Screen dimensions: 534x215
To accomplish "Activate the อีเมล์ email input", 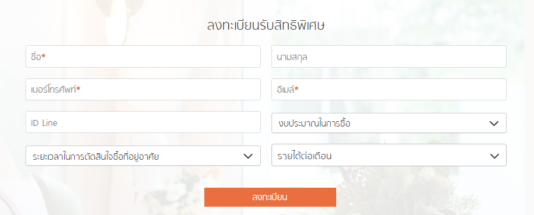I will [x=389, y=89].
